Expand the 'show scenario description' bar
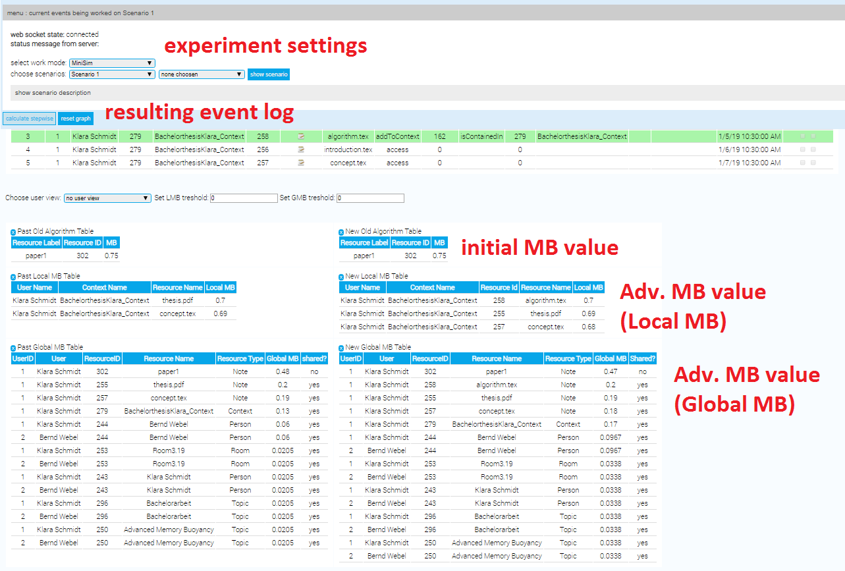 tap(53, 93)
